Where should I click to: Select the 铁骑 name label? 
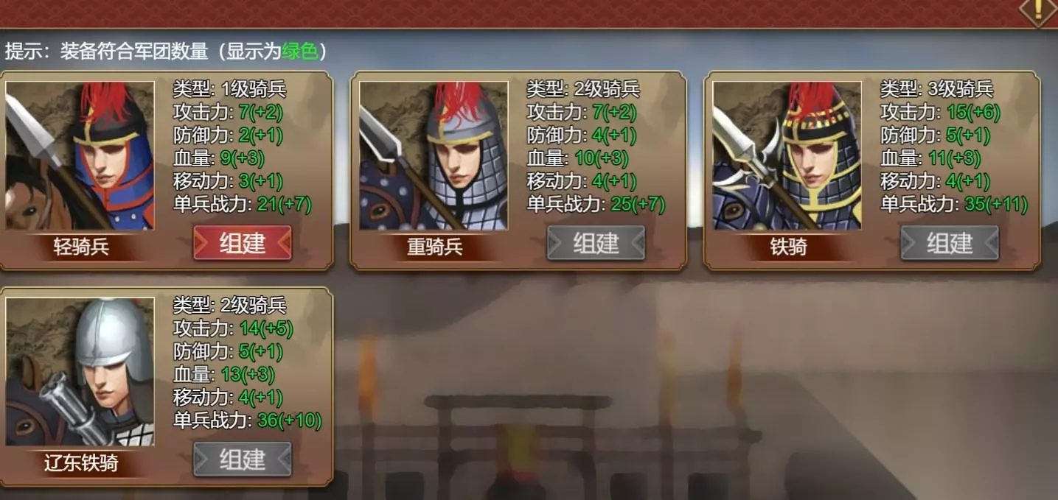[788, 247]
